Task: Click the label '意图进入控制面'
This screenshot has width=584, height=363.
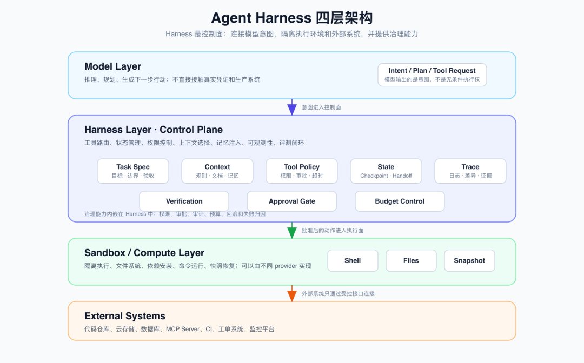Action: [321, 107]
